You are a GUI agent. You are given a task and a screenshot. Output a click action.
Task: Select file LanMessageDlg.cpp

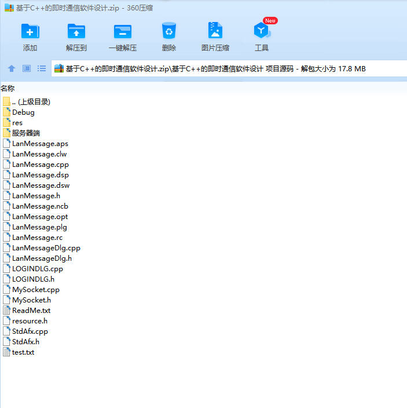pyautogui.click(x=42, y=247)
